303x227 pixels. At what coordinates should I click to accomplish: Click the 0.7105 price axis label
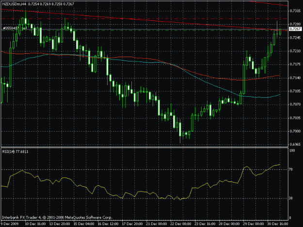[x=295, y=91]
